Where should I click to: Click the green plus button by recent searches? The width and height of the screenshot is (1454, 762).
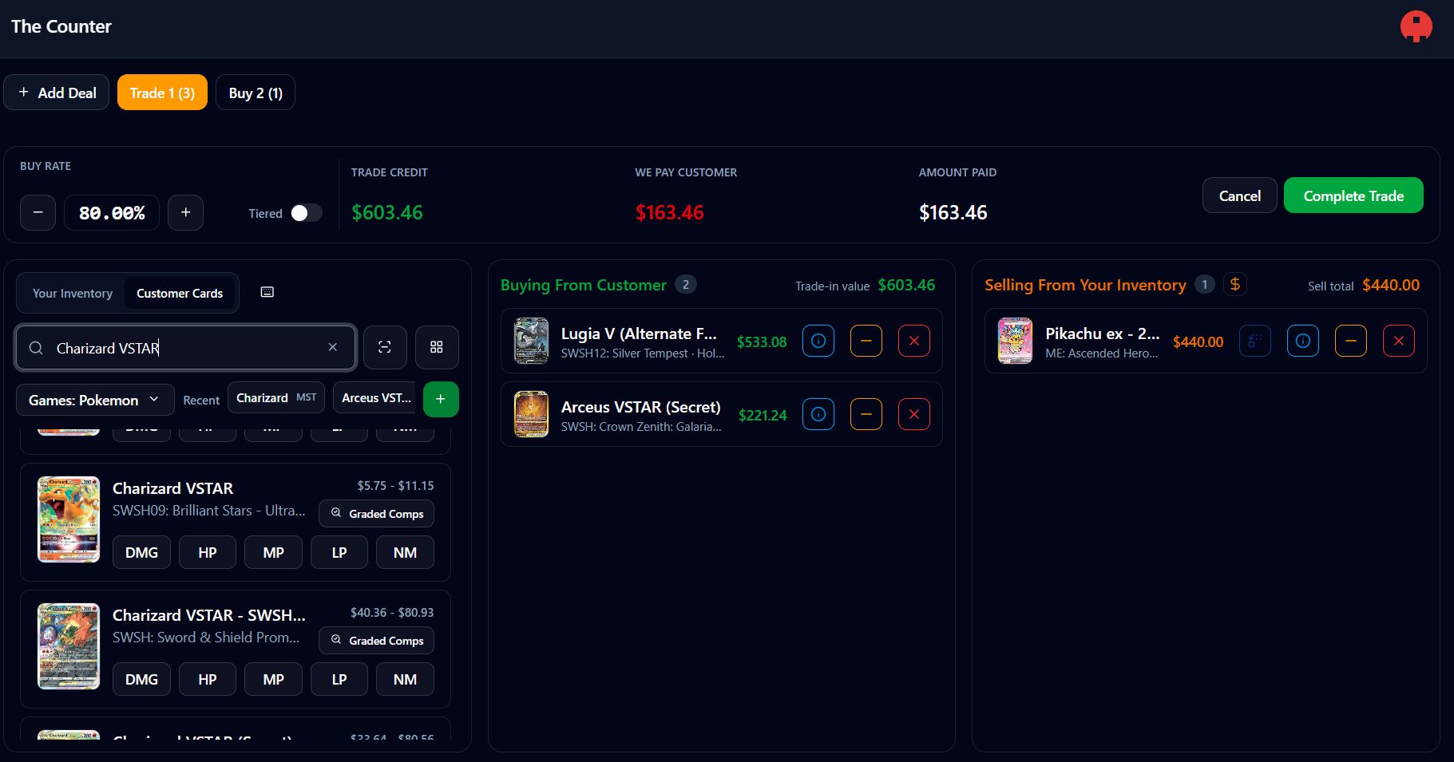click(441, 399)
